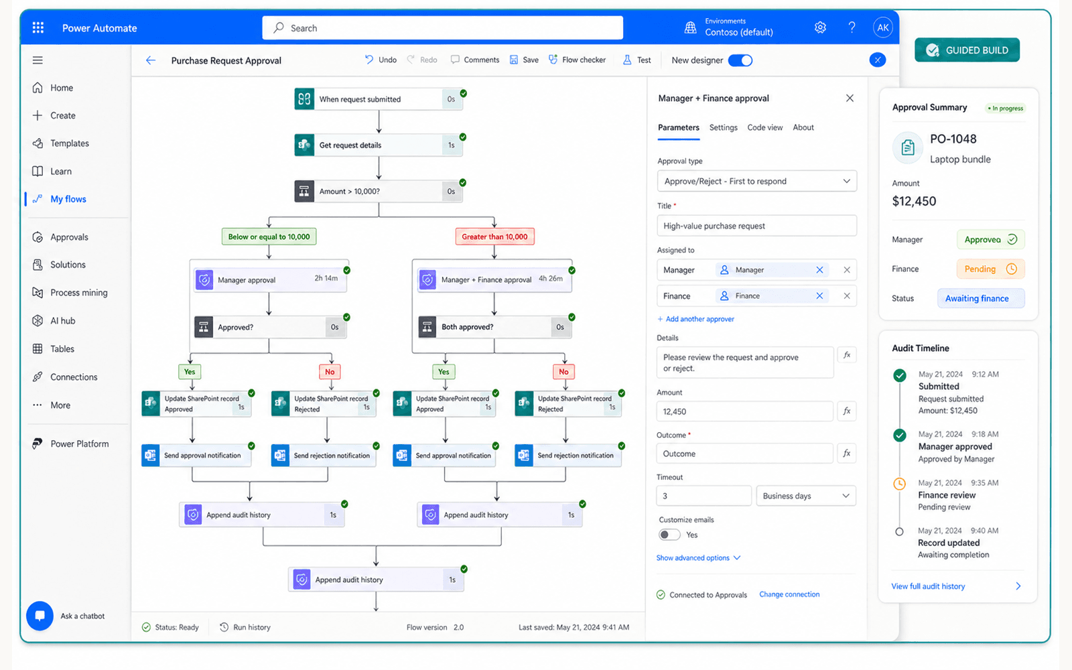Click the Test flask button
1072x670 pixels.
pos(636,60)
